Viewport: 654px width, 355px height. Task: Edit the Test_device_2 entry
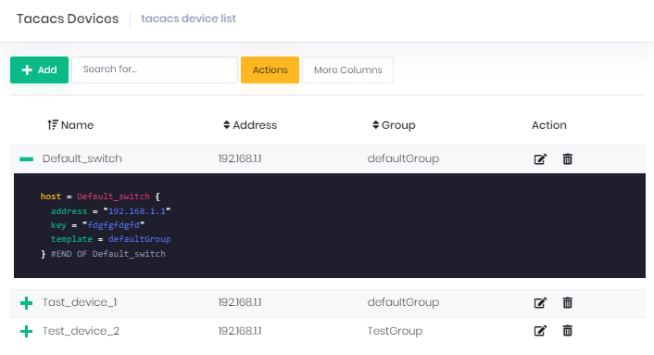click(540, 331)
